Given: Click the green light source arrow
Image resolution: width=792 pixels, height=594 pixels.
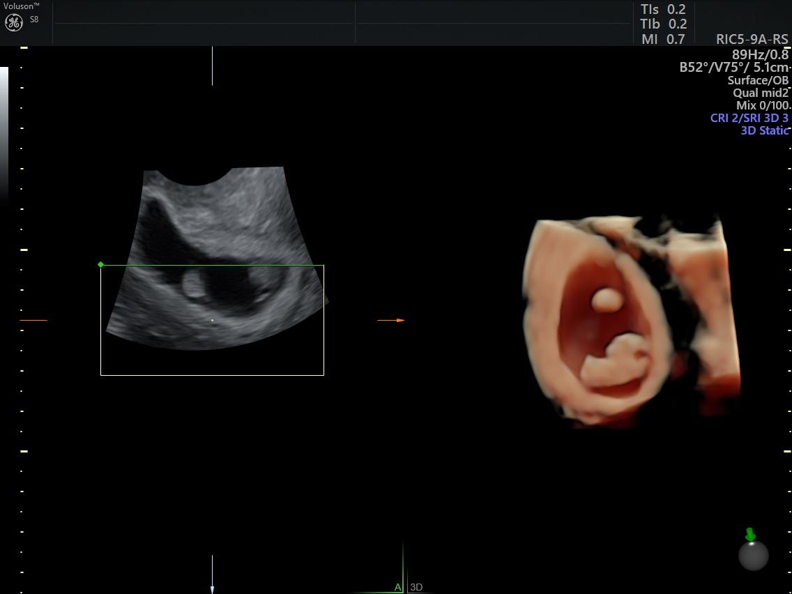Looking at the screenshot, I should pyautogui.click(x=750, y=535).
